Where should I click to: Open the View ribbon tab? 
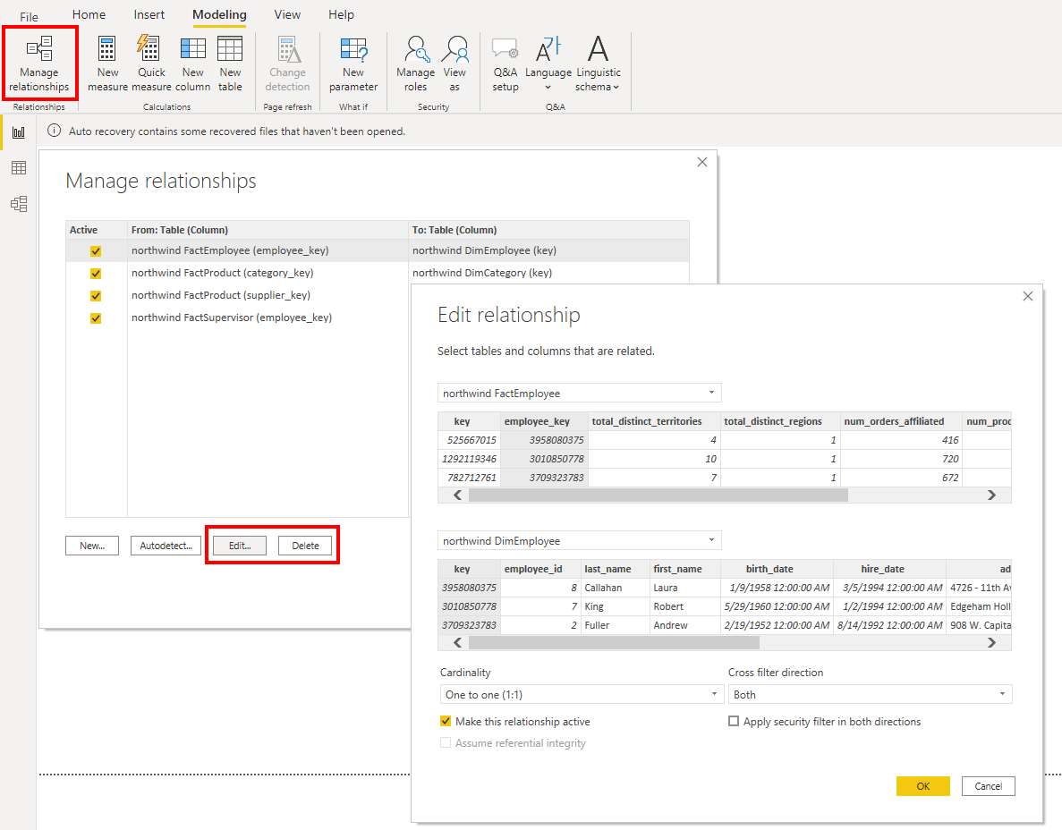point(287,15)
